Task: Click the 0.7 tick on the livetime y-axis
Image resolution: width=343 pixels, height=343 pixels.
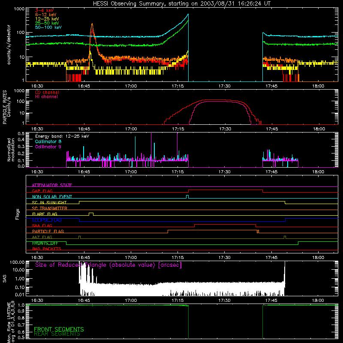Action: click(x=21, y=325)
